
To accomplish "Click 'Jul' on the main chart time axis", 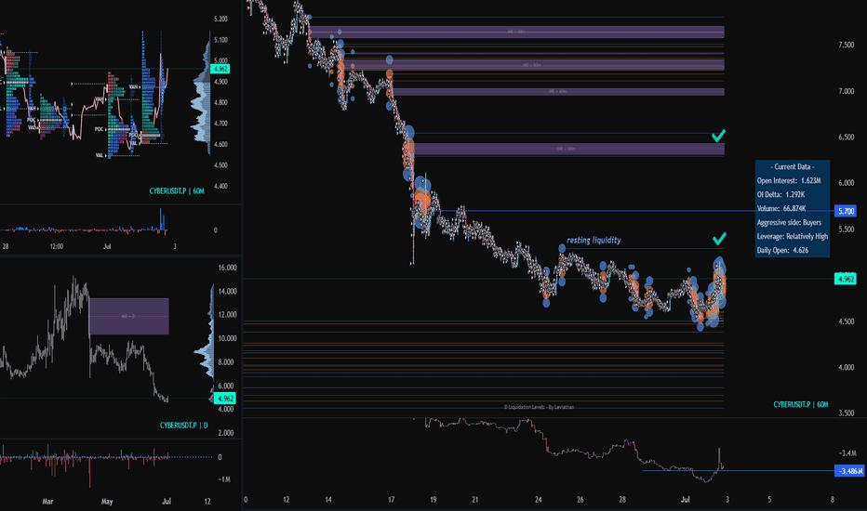I will [685, 500].
